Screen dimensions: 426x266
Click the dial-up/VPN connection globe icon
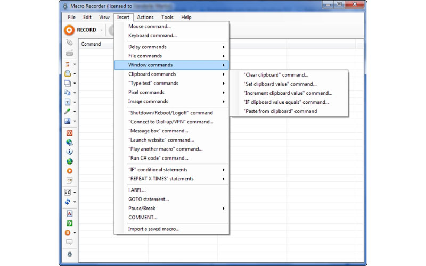pyautogui.click(x=70, y=143)
